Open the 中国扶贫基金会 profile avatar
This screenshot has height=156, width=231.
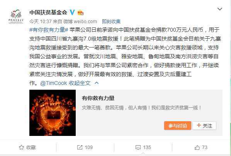(16, 17)
